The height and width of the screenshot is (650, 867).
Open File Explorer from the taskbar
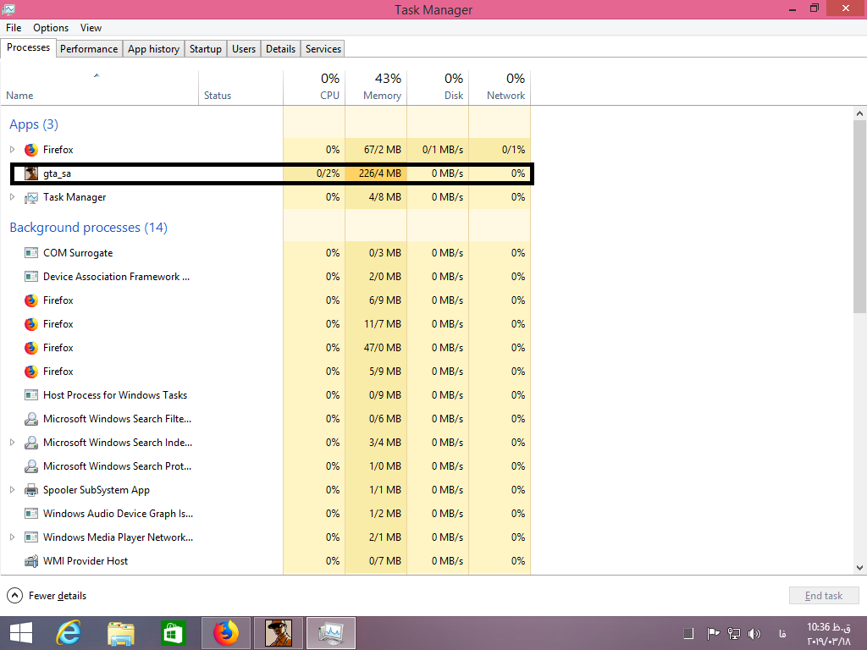point(121,633)
